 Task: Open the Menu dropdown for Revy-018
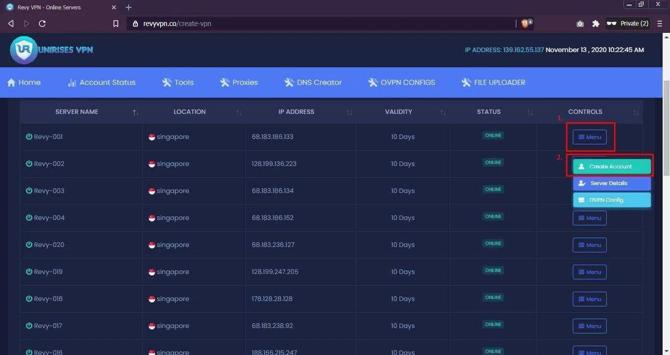tap(590, 299)
